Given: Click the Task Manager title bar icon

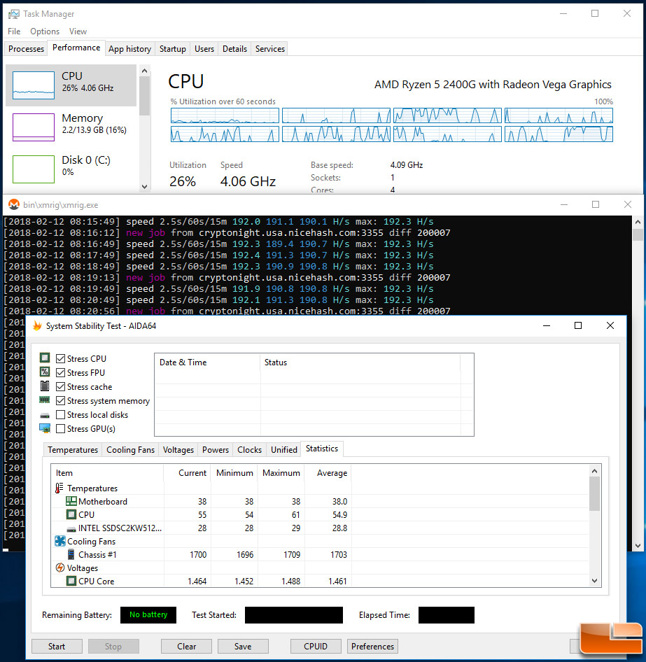Looking at the screenshot, I should click(13, 14).
